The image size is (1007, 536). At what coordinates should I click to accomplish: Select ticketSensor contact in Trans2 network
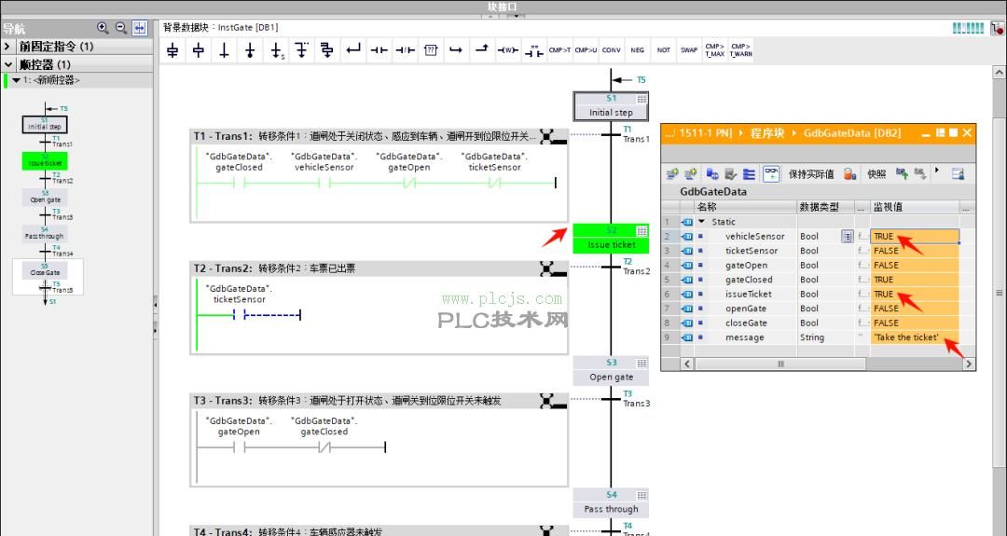(x=239, y=314)
